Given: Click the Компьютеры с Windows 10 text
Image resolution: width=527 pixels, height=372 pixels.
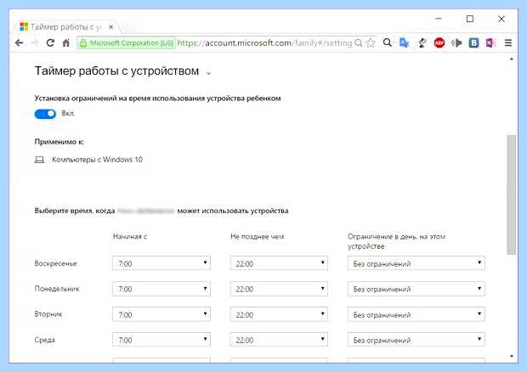Looking at the screenshot, I should (97, 160).
